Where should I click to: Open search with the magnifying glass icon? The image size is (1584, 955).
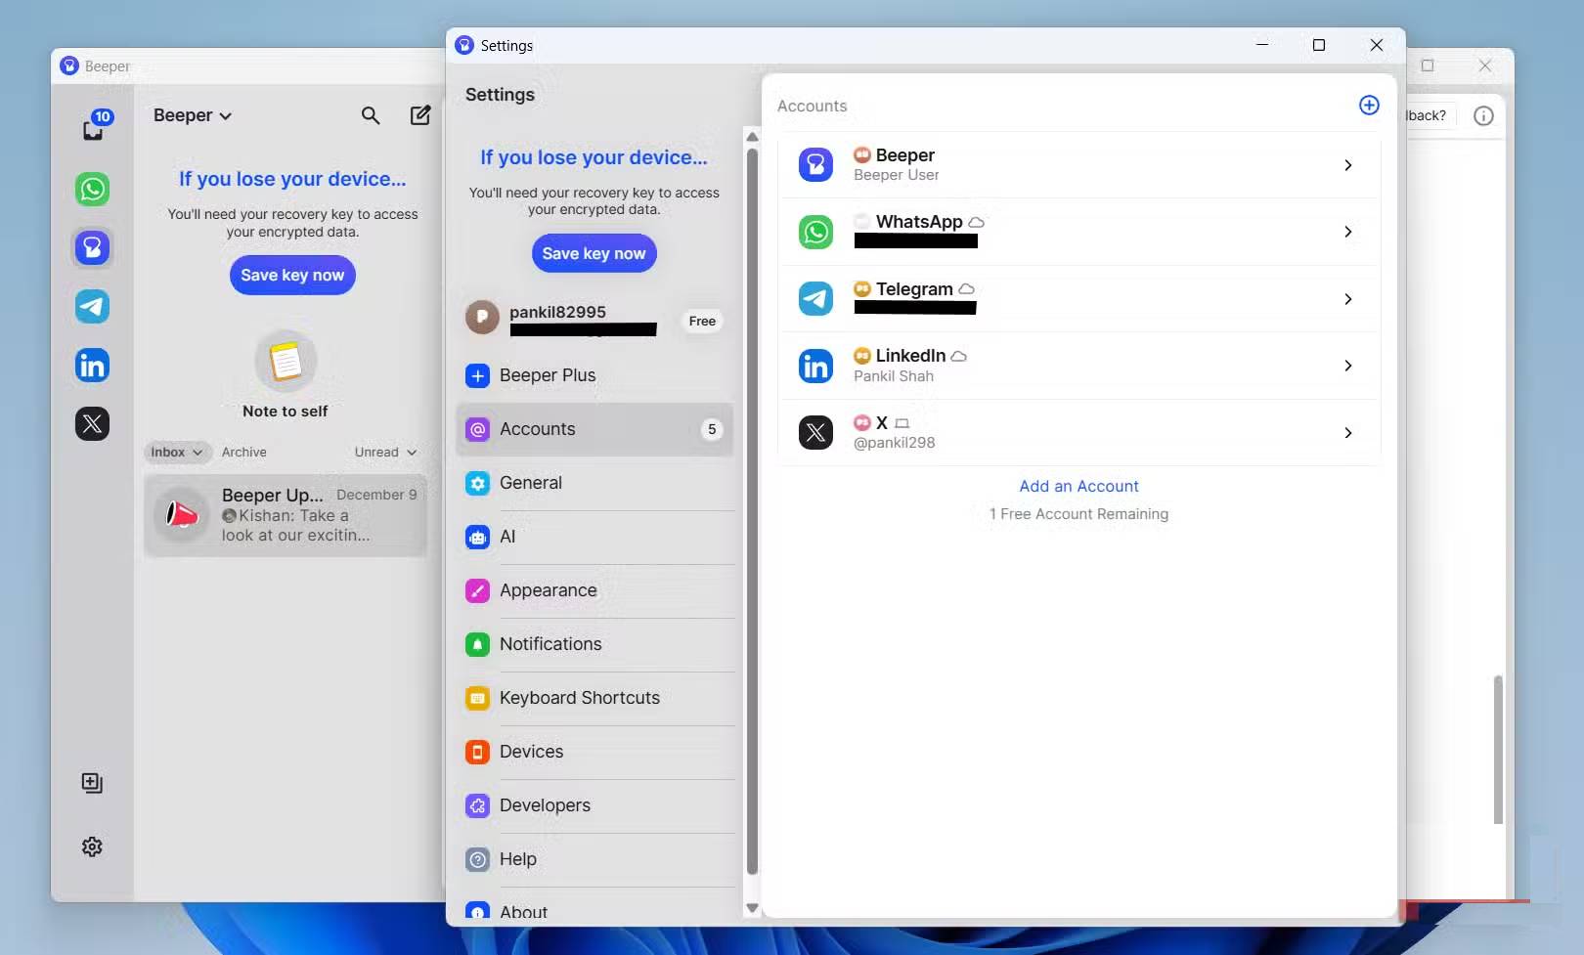(x=371, y=115)
